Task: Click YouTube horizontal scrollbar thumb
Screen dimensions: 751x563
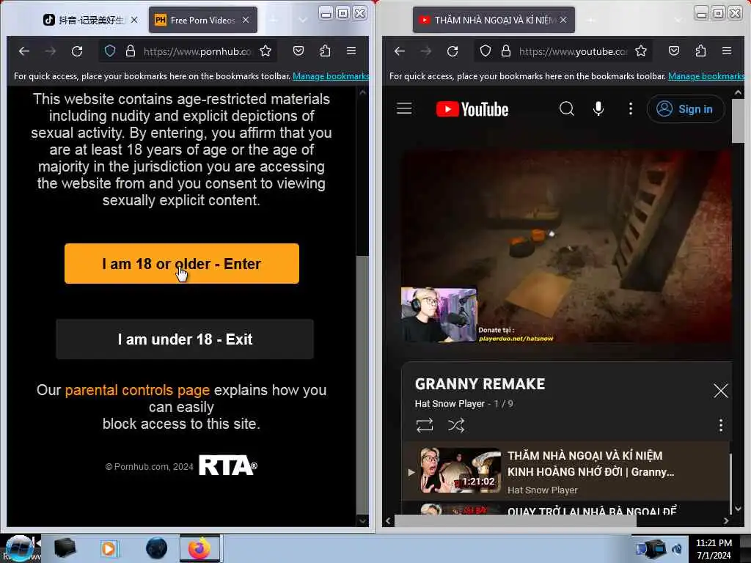Action: pyautogui.click(x=516, y=521)
